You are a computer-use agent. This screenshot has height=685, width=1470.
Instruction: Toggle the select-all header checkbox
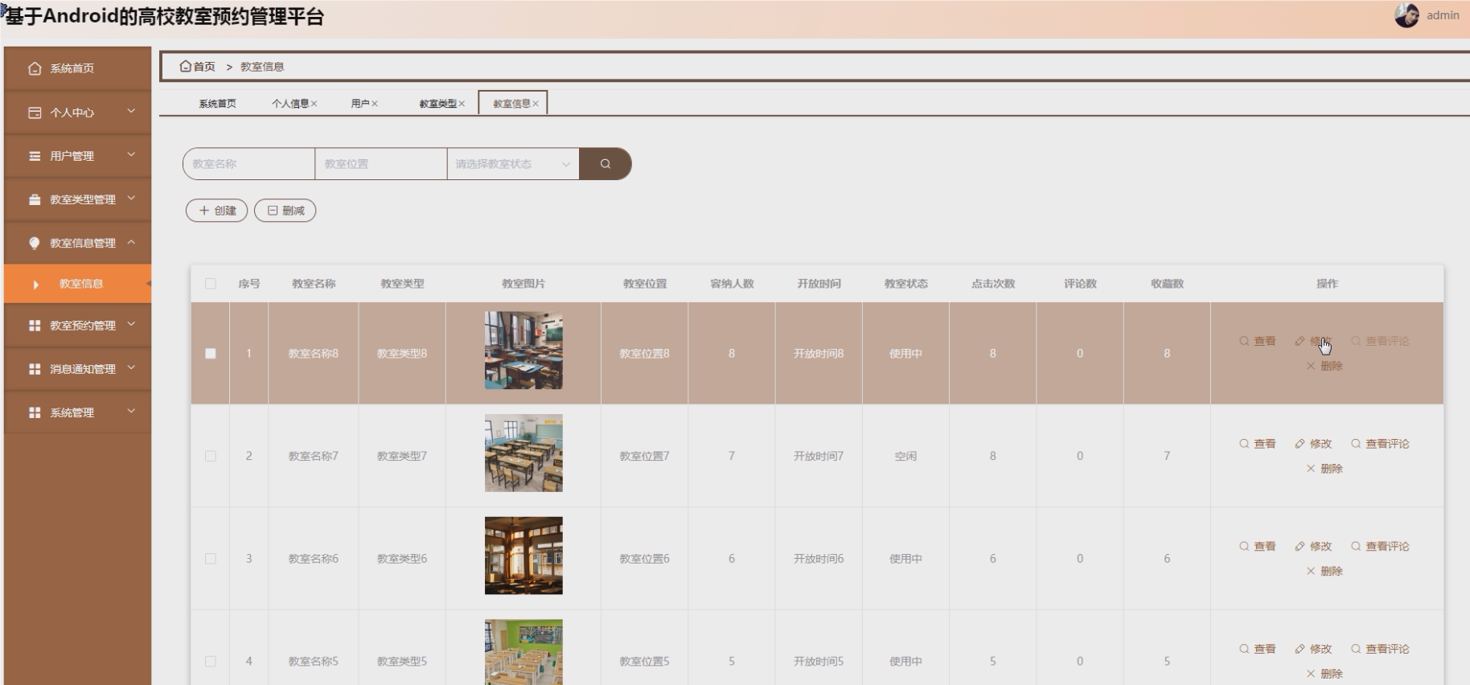click(x=211, y=284)
